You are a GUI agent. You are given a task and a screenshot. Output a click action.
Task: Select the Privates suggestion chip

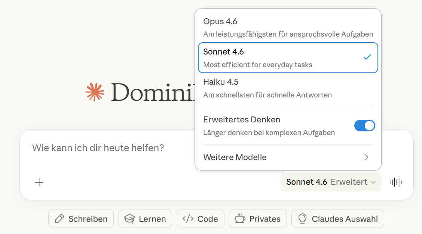pyautogui.click(x=258, y=219)
